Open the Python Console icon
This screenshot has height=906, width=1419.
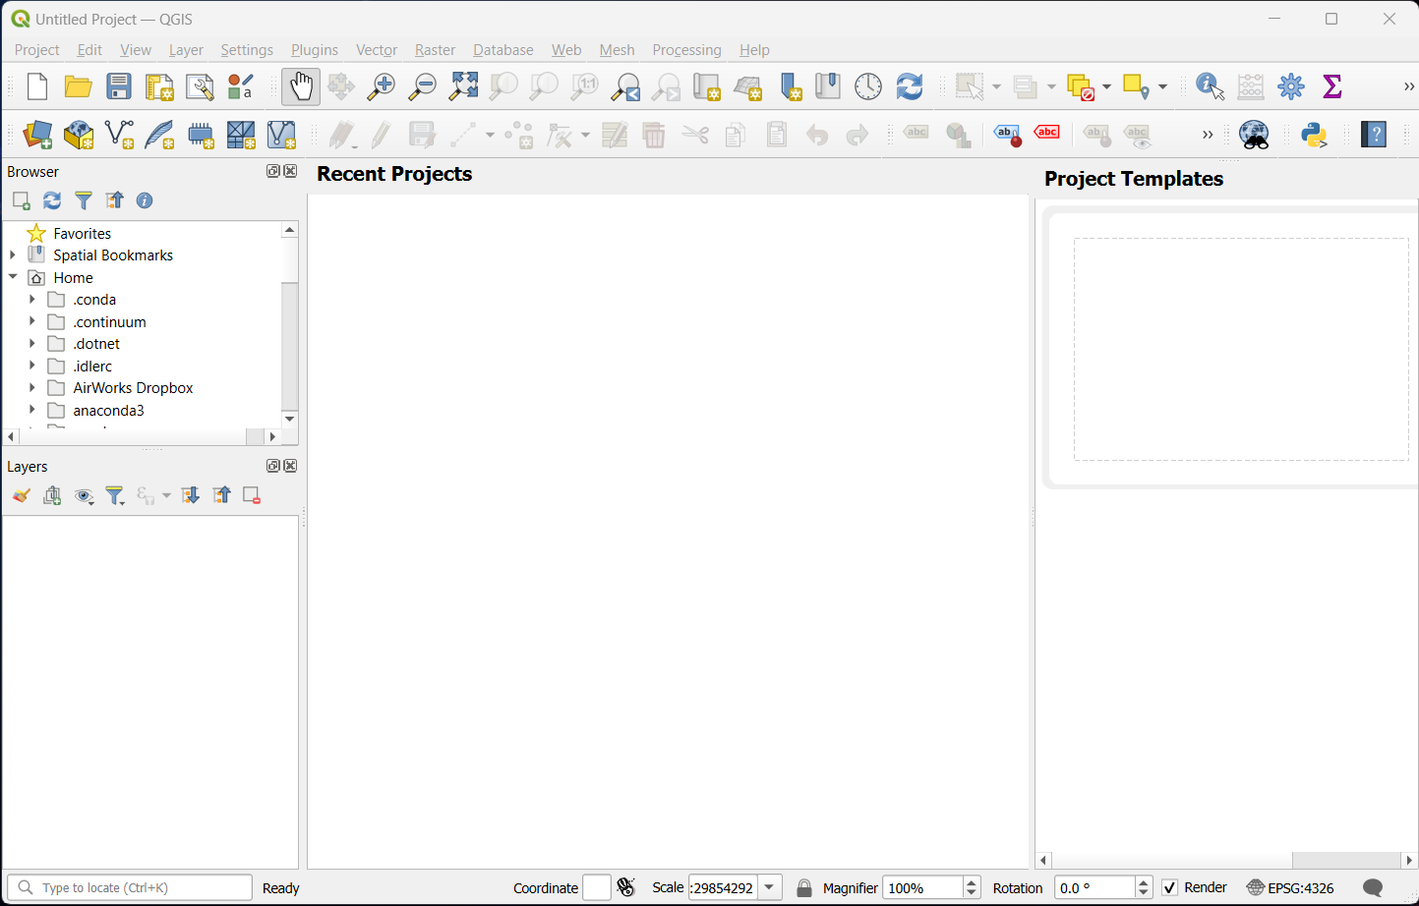pyautogui.click(x=1314, y=135)
